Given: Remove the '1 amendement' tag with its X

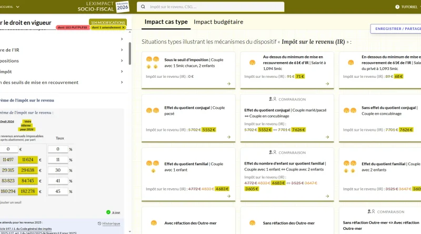Looking at the screenshot, I should (123, 27).
